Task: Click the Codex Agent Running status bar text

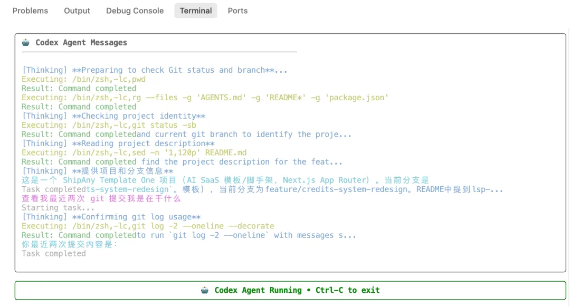Action: pos(297,290)
